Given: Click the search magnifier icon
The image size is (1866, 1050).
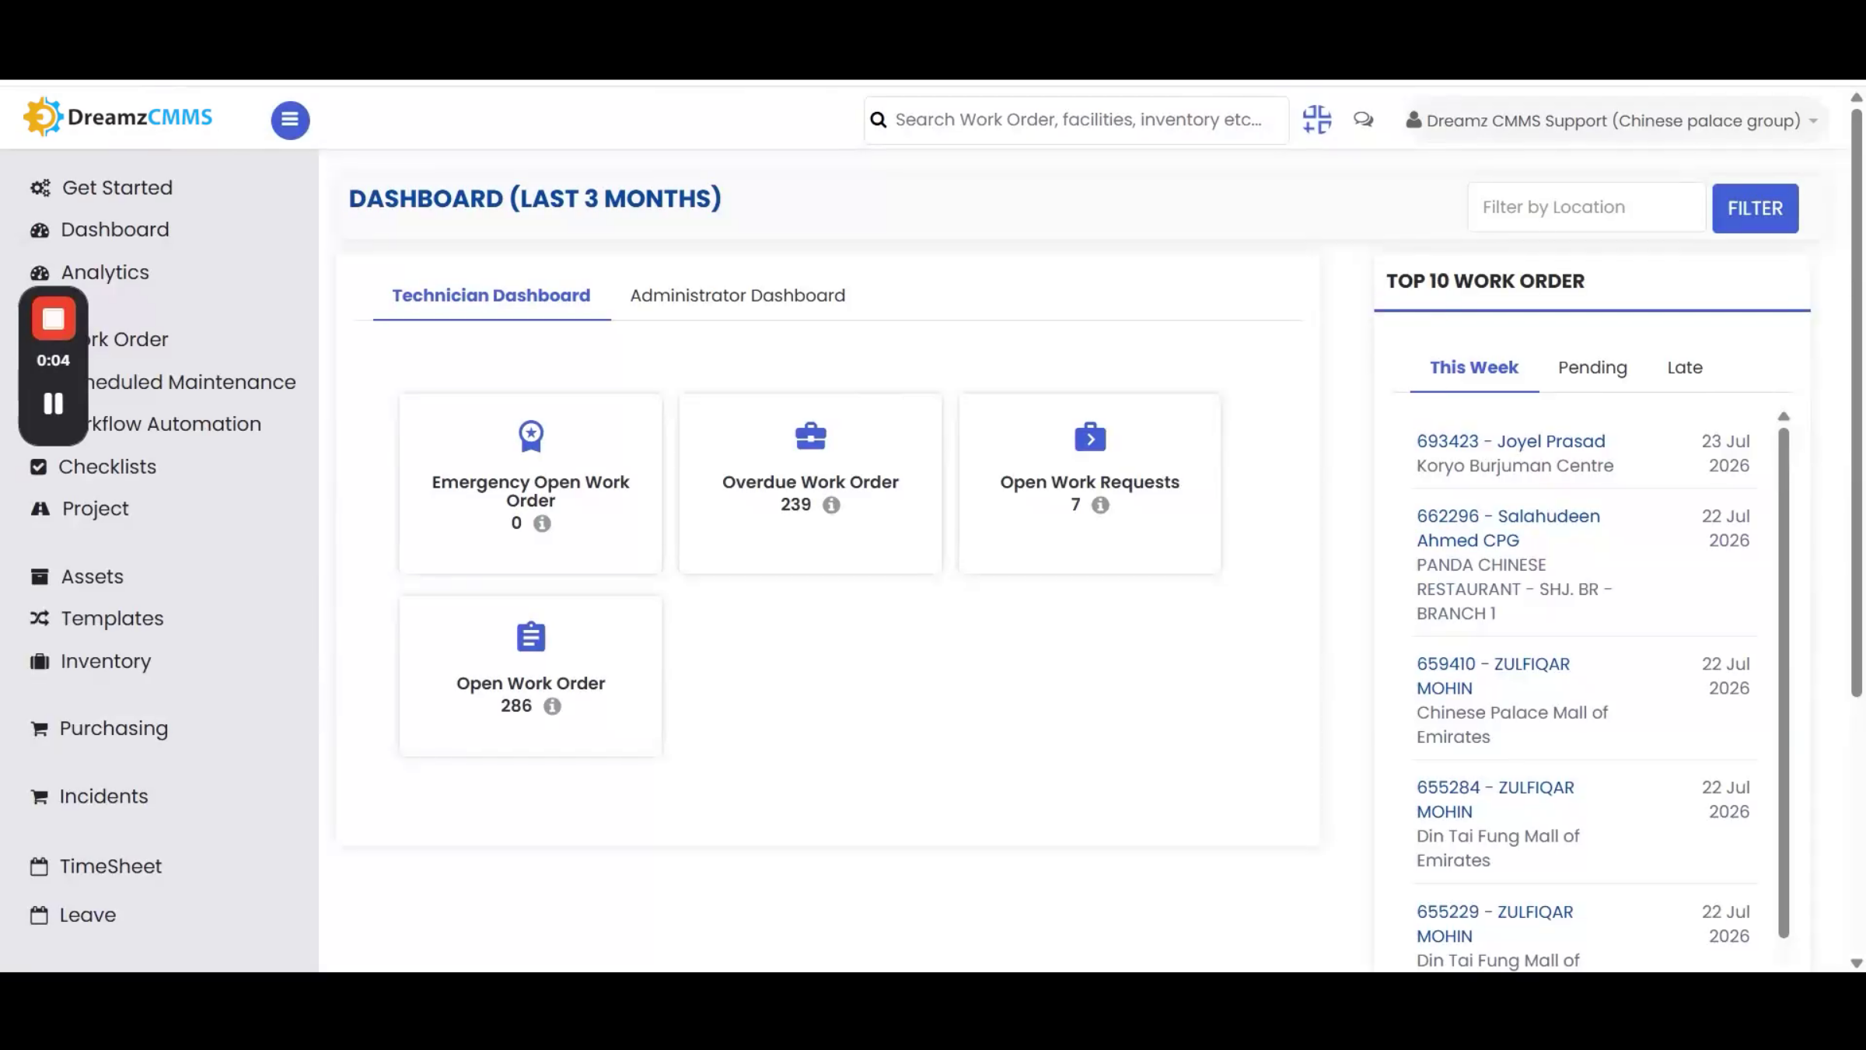Looking at the screenshot, I should [x=879, y=120].
